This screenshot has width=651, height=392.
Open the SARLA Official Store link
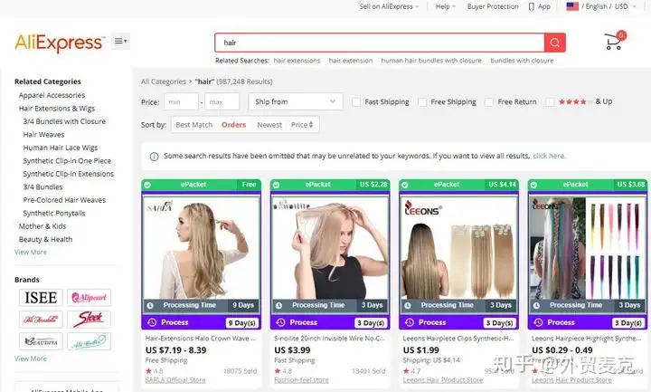[175, 380]
